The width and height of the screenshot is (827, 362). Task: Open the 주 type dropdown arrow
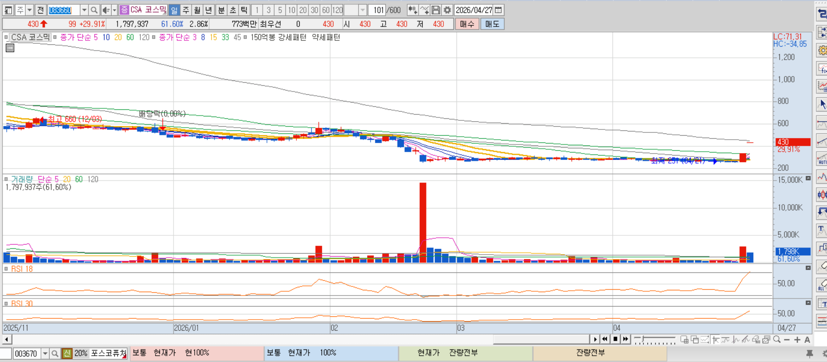tap(29, 10)
